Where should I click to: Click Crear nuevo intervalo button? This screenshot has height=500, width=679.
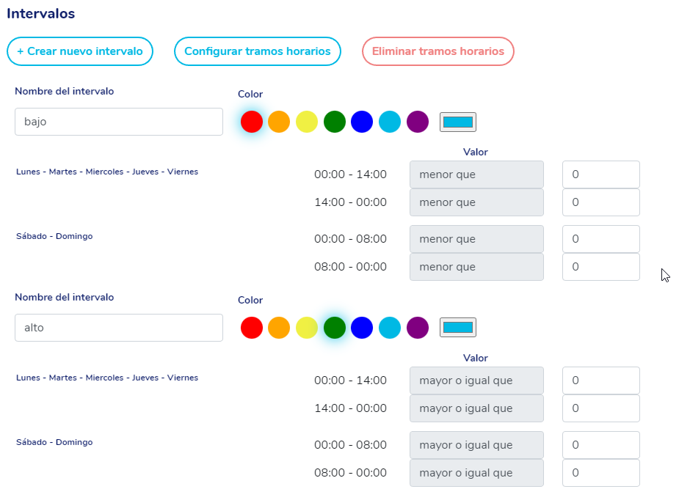80,51
